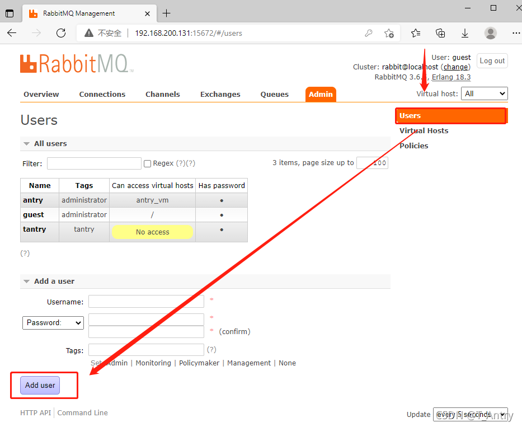Open help (?) beside Tags field
Screen dimensions: 522x427
pos(211,350)
